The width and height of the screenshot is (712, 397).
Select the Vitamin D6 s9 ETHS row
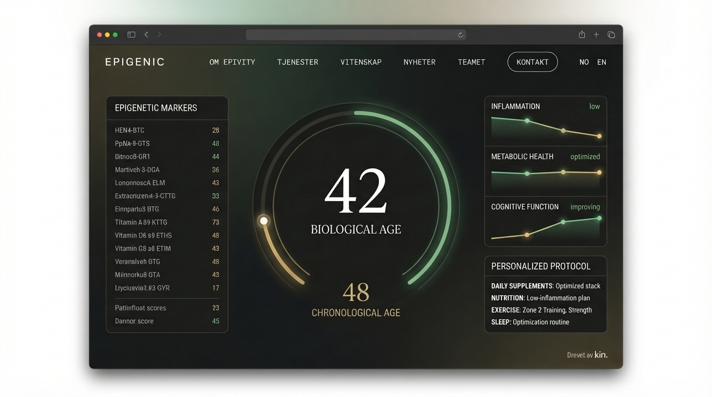pos(167,235)
